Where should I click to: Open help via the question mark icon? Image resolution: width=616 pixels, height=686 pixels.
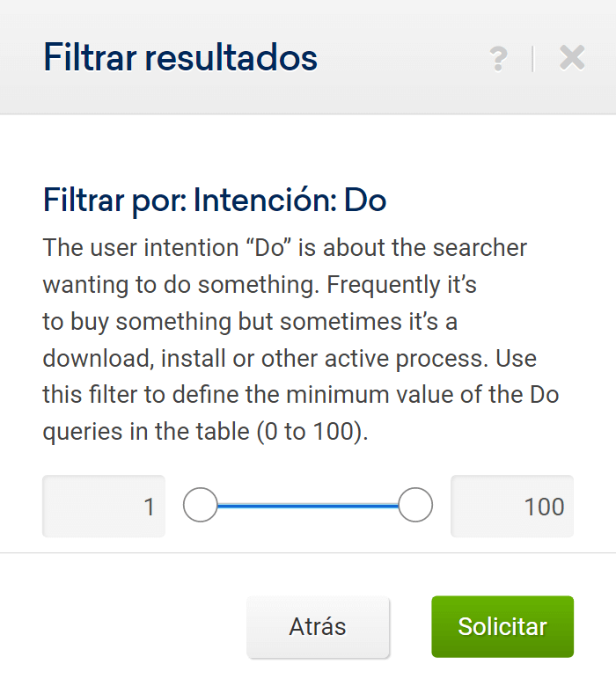[498, 59]
